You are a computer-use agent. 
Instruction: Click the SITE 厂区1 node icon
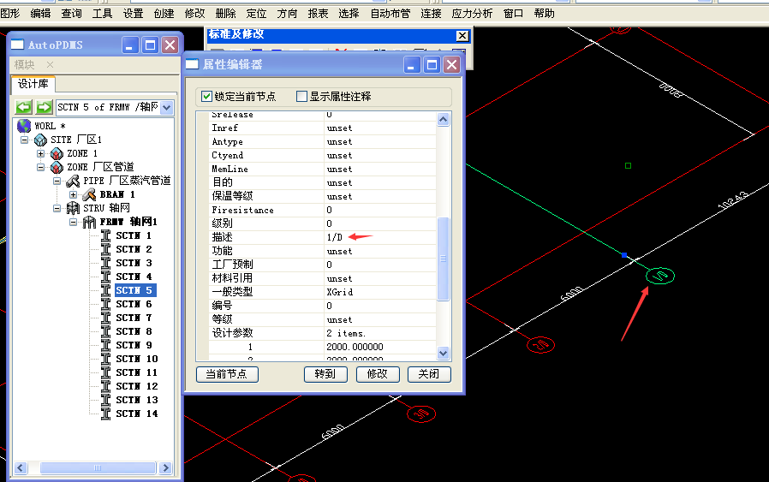point(40,140)
